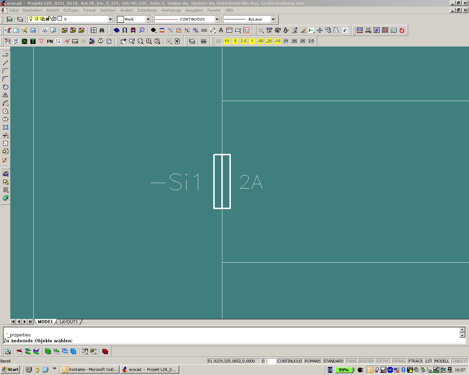Select the black connection dot tool
Screen dimensions: 469x375
tap(154, 30)
